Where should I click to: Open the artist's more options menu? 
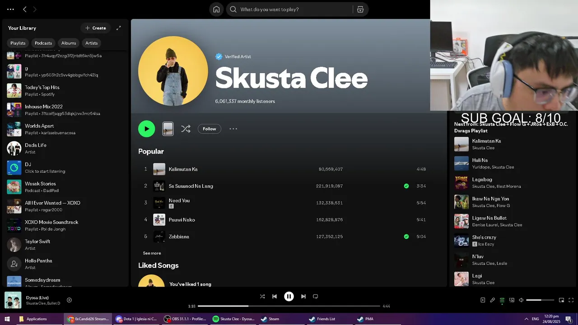tap(233, 129)
